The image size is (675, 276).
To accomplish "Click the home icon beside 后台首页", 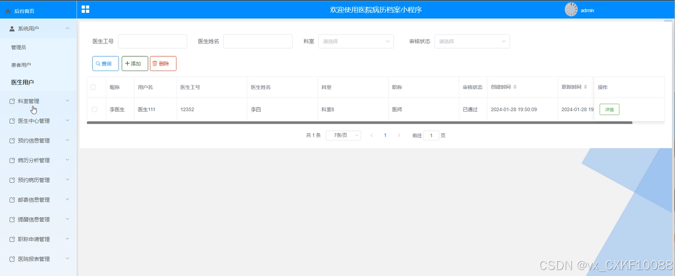I will tap(8, 11).
